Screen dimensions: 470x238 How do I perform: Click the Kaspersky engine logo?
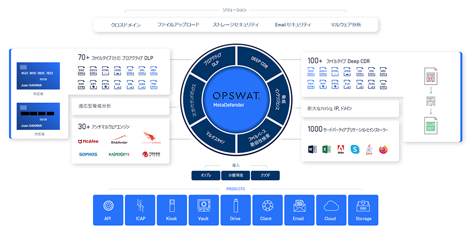119,154
